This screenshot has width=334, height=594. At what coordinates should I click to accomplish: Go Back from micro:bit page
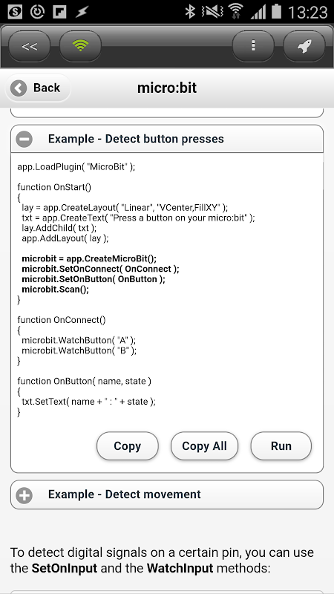38,88
